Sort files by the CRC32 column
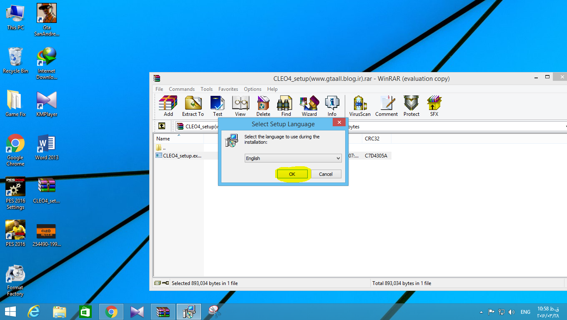Screen dimensions: 567x320 point(377,138)
